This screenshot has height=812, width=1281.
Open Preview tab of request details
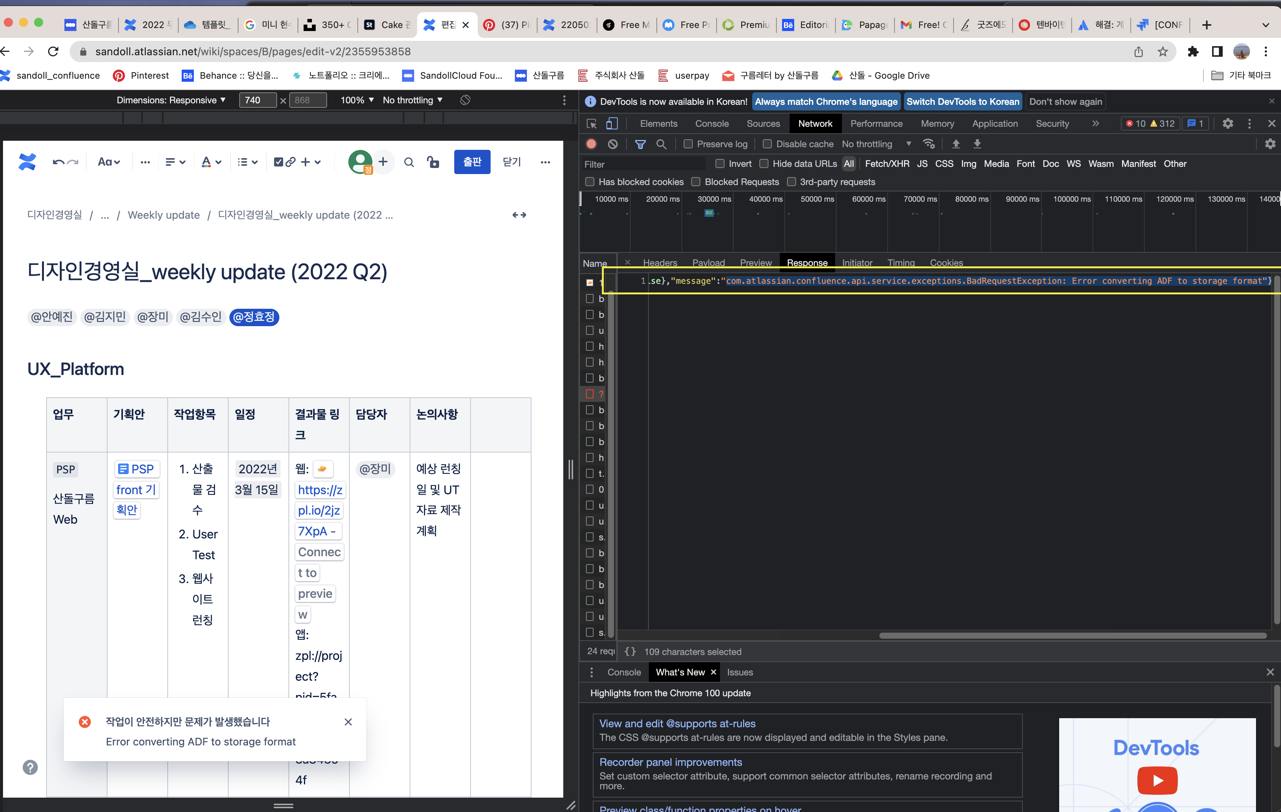(x=756, y=263)
